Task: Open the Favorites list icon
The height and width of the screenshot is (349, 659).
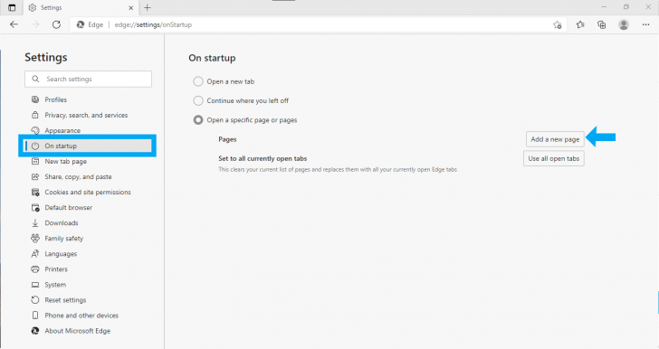Action: pos(580,24)
